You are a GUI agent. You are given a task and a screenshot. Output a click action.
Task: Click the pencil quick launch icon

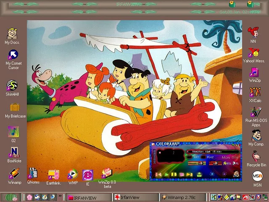point(45,197)
